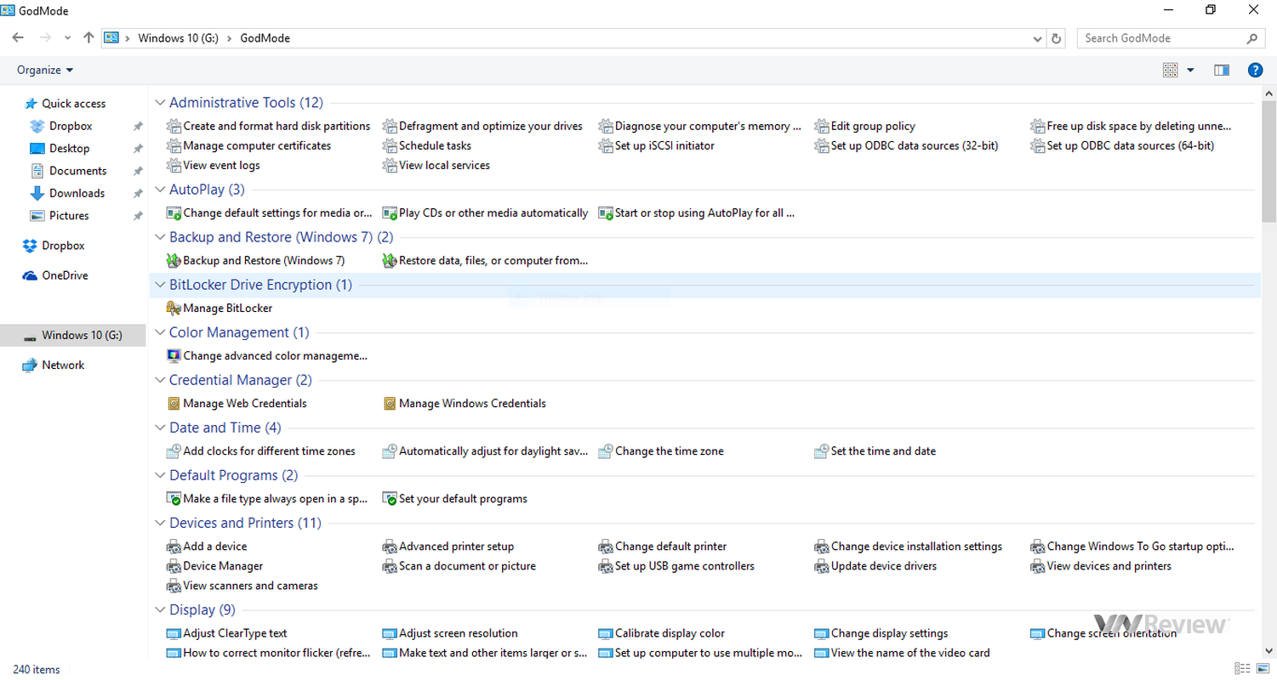
Task: Go up one folder level
Action: click(88, 38)
